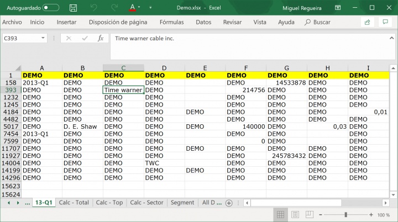Click the Save disk icon
The width and height of the screenshot is (398, 222).
pos(73,8)
